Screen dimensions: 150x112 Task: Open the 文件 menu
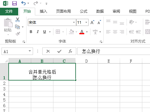[x=9, y=11]
